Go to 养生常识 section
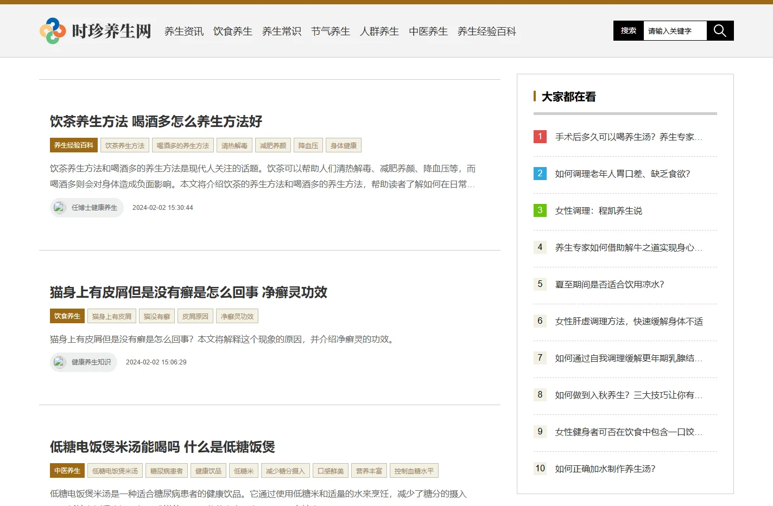 [x=282, y=31]
